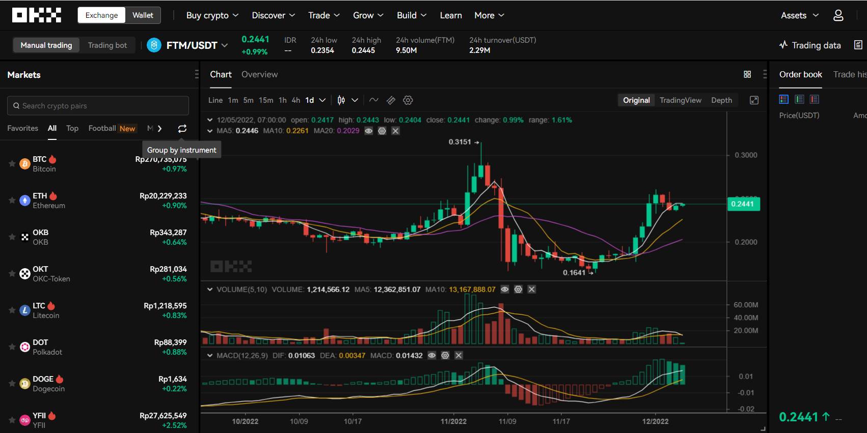867x433 pixels.
Task: Open FTM/USDT pair selector
Action: coord(197,45)
